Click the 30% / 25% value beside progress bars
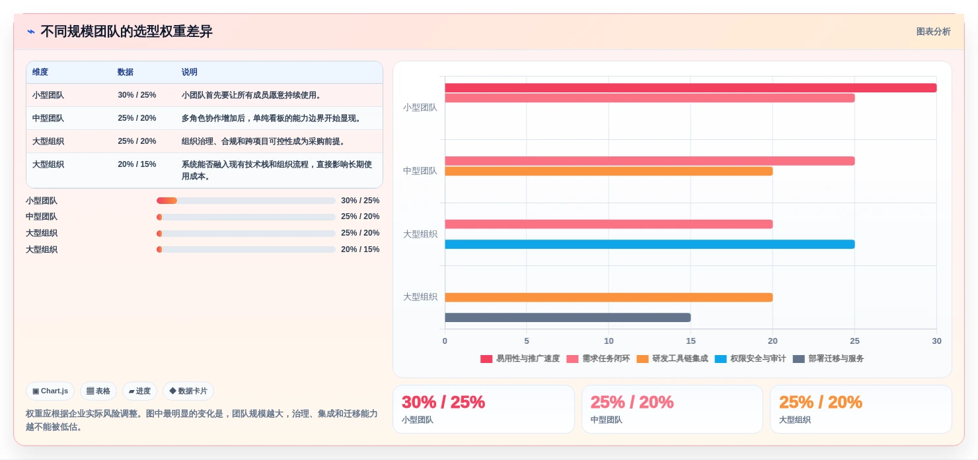 pos(360,201)
